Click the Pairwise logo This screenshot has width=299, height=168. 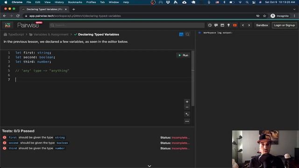click(28, 25)
